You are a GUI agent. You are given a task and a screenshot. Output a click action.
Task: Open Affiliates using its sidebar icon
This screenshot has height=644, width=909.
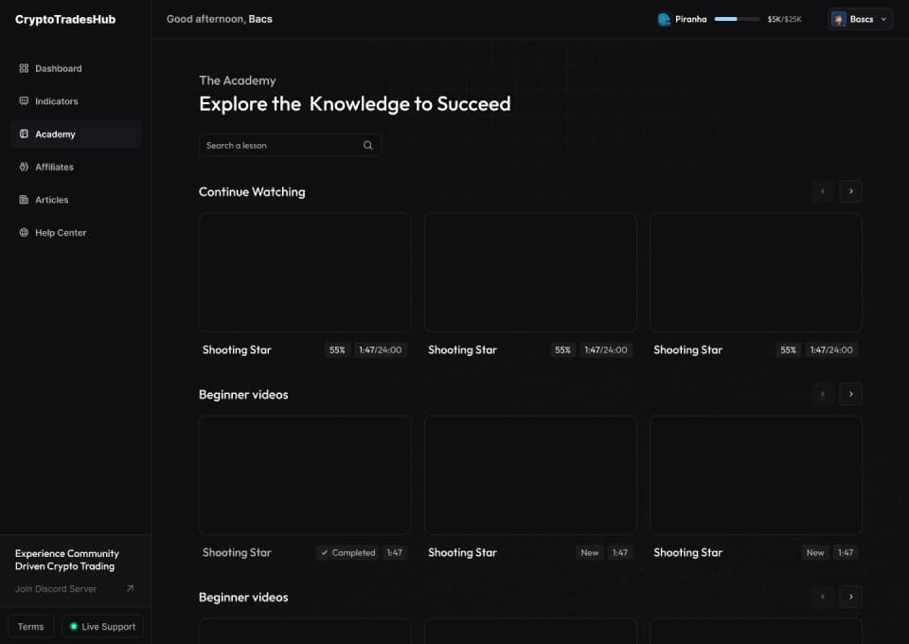[x=23, y=167]
